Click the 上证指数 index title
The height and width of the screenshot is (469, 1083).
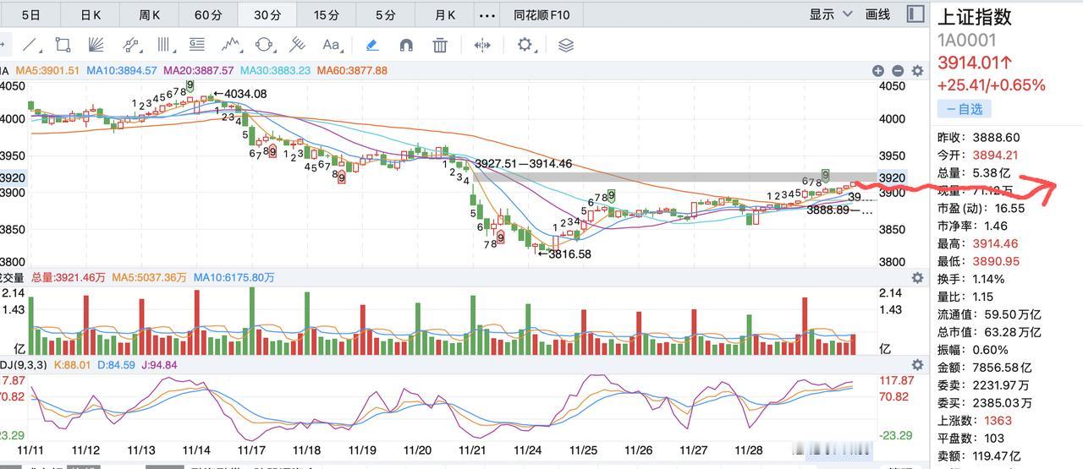pos(975,16)
